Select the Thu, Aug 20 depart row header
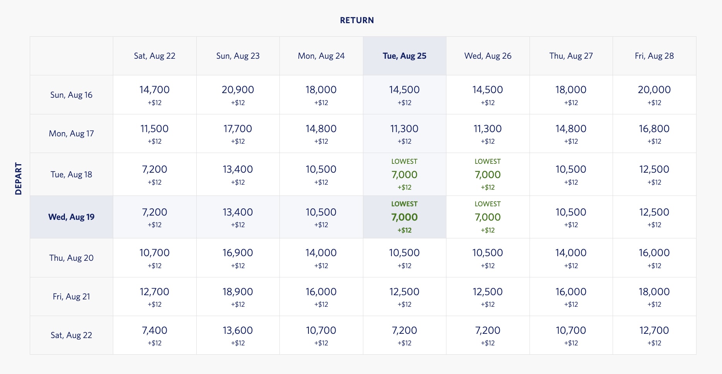The width and height of the screenshot is (722, 374). point(72,258)
